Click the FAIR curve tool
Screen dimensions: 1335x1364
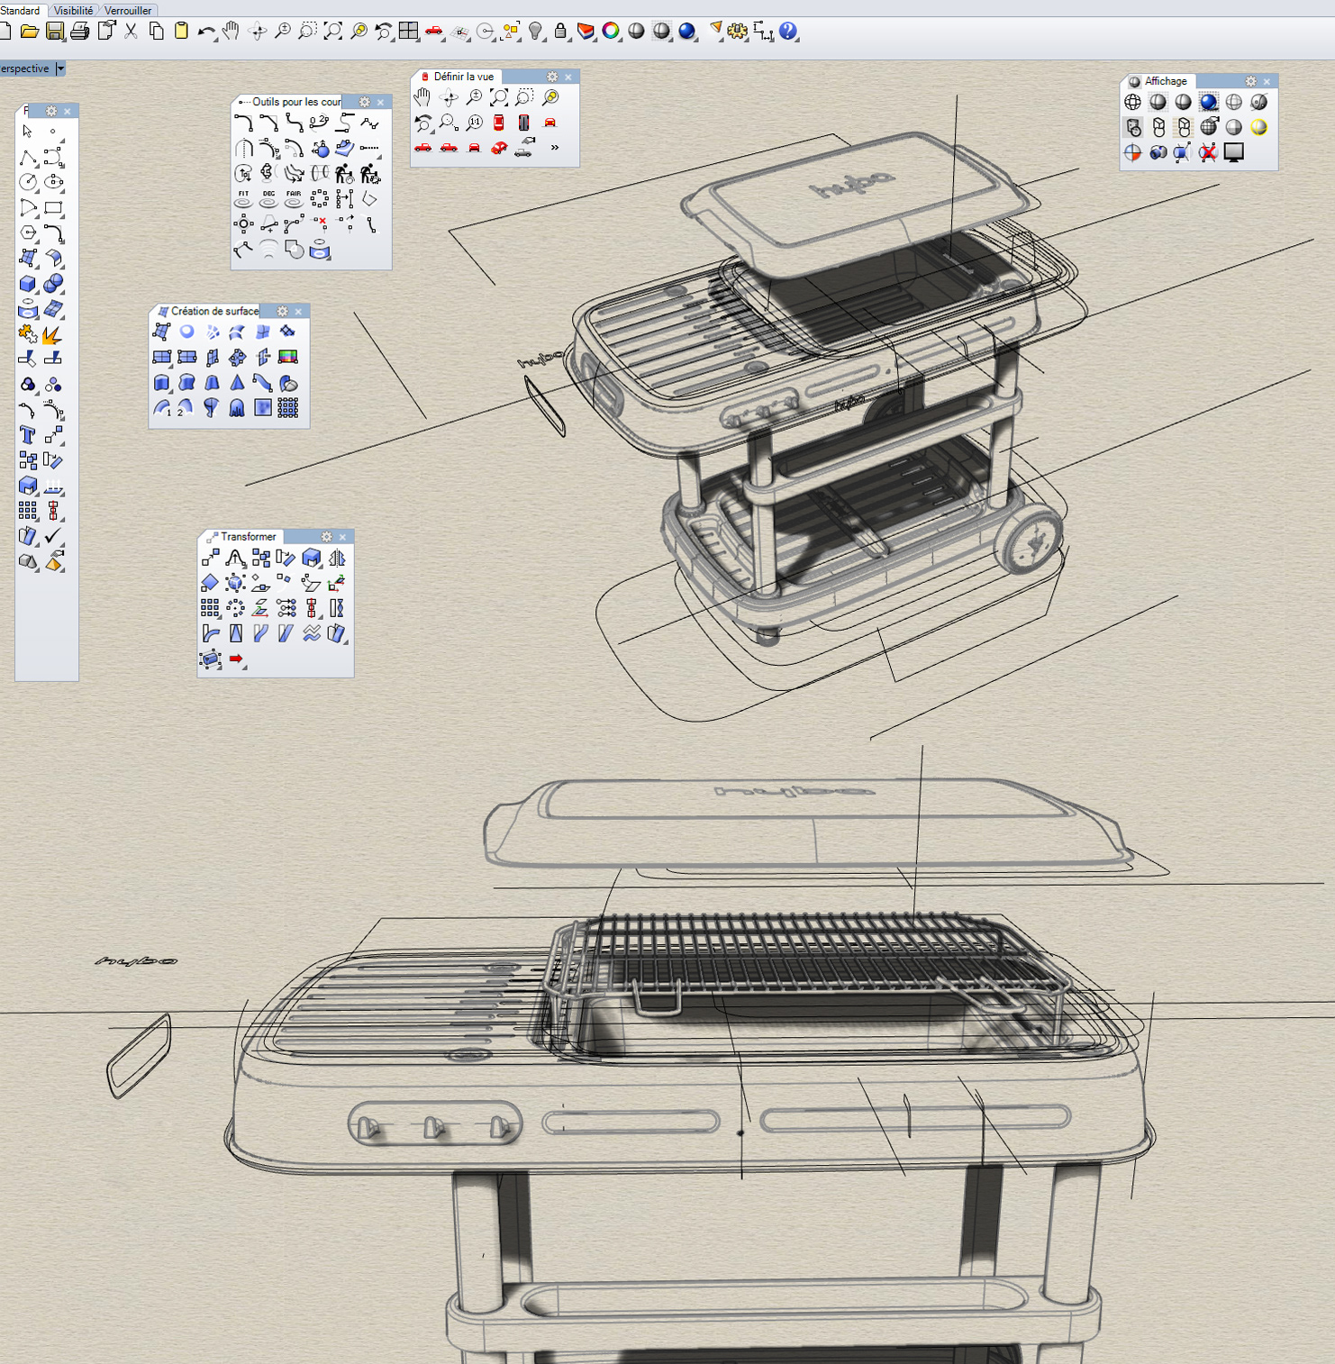294,198
